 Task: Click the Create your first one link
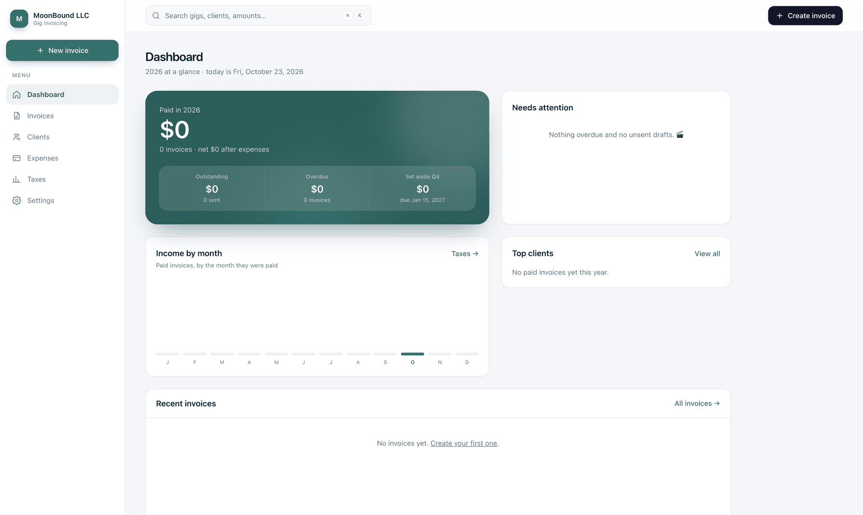pyautogui.click(x=463, y=443)
